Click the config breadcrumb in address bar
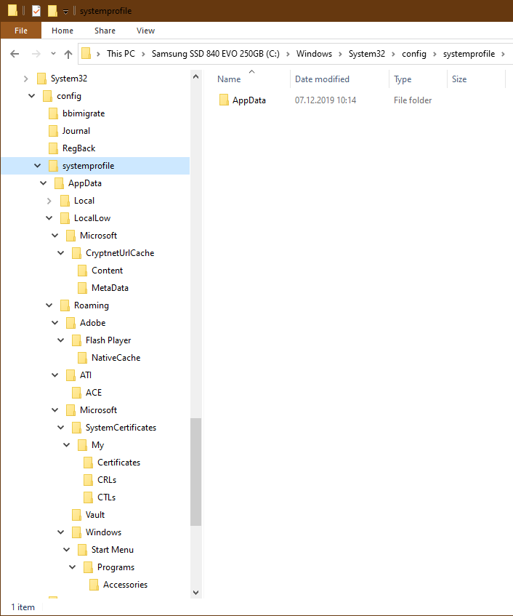Viewport: 513px width, 616px height. pyautogui.click(x=414, y=54)
